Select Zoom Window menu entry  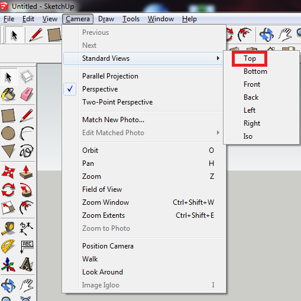click(x=143, y=202)
